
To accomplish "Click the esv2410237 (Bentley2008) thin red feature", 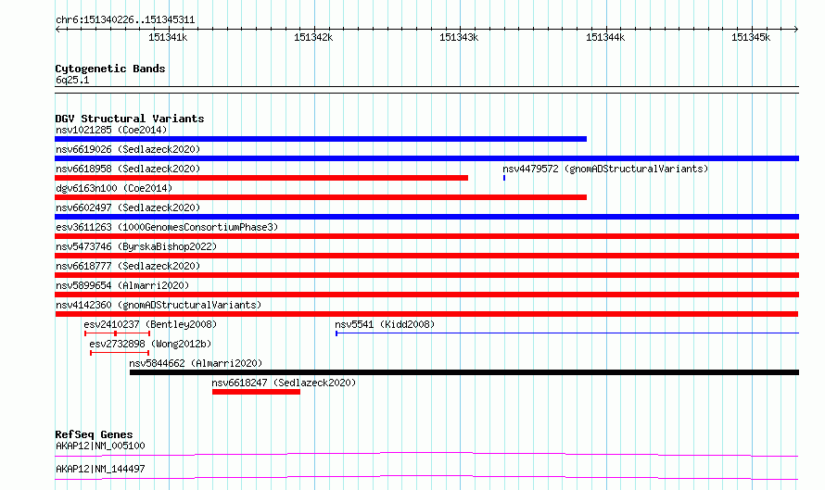I will pyautogui.click(x=118, y=333).
